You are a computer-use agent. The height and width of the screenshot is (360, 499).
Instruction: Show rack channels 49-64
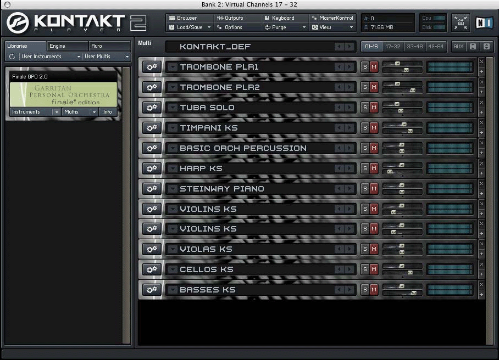point(436,47)
